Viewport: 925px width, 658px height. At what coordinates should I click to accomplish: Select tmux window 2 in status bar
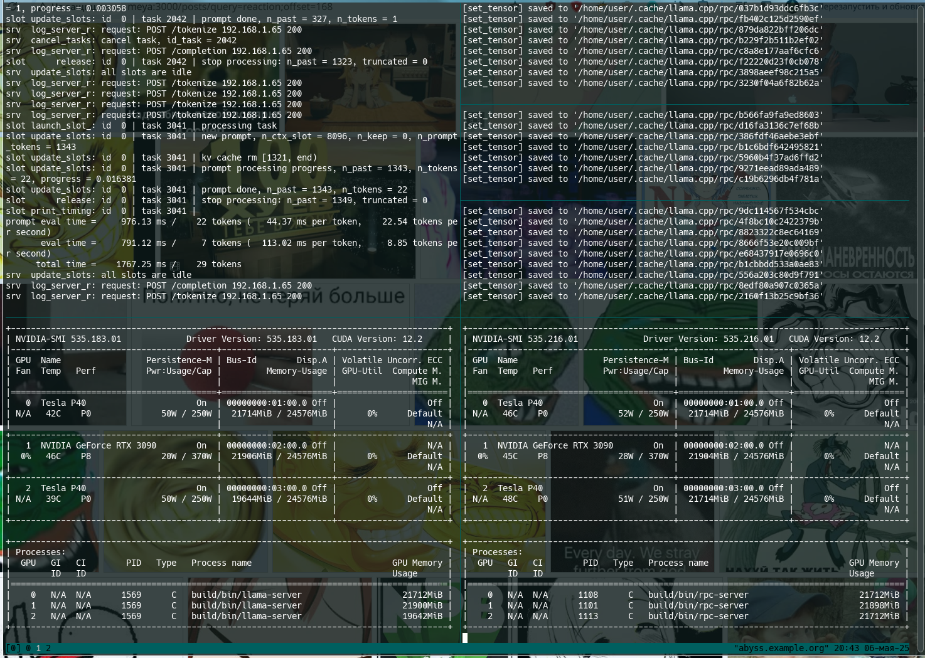(48, 648)
